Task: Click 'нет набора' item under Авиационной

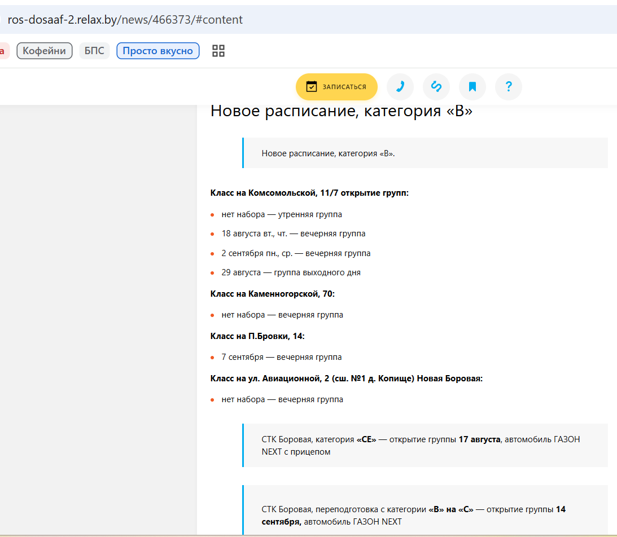Action: click(x=282, y=399)
